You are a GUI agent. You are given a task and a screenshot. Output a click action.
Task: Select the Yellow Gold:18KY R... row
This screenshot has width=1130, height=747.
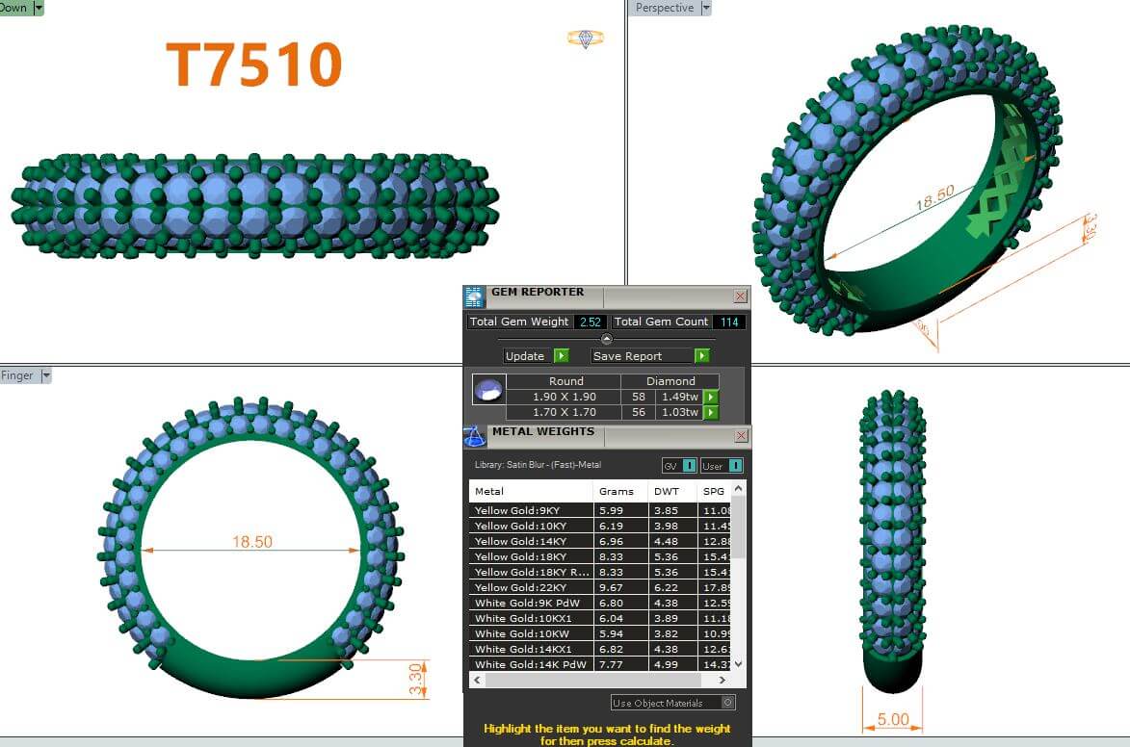click(x=599, y=572)
